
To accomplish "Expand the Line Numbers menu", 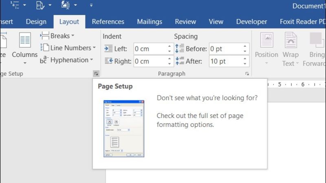I will 68,48.
